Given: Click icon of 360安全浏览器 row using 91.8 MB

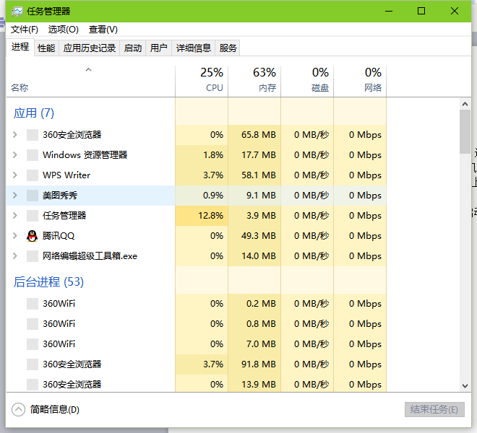Looking at the screenshot, I should tap(33, 364).
